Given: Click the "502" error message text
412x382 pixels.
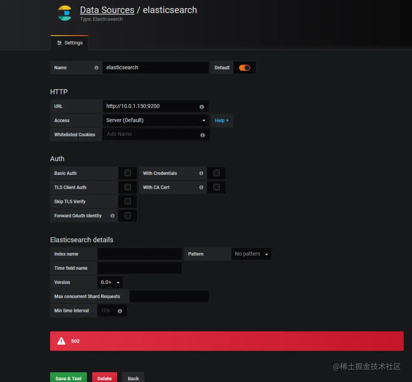Looking at the screenshot, I should tap(75, 341).
